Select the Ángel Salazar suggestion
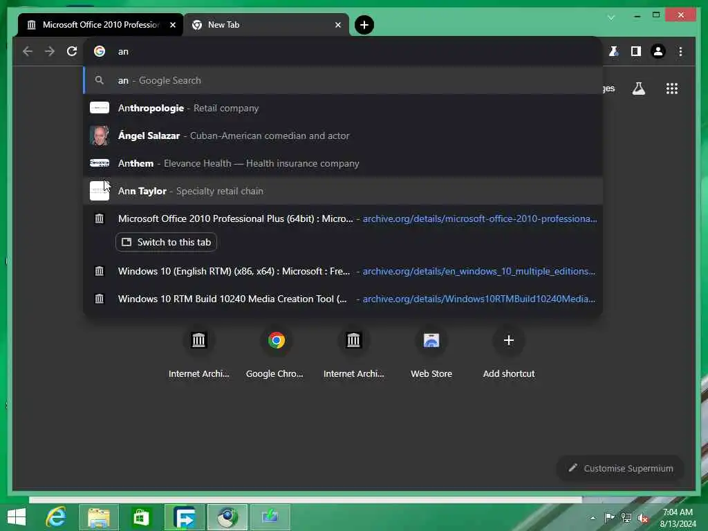The width and height of the screenshot is (708, 531). click(343, 136)
